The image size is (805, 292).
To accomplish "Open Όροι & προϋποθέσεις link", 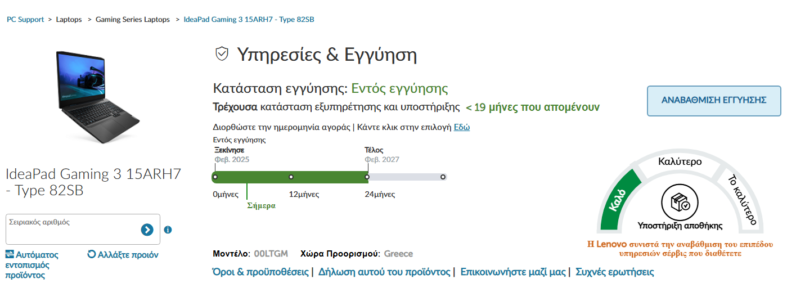I will (260, 272).
